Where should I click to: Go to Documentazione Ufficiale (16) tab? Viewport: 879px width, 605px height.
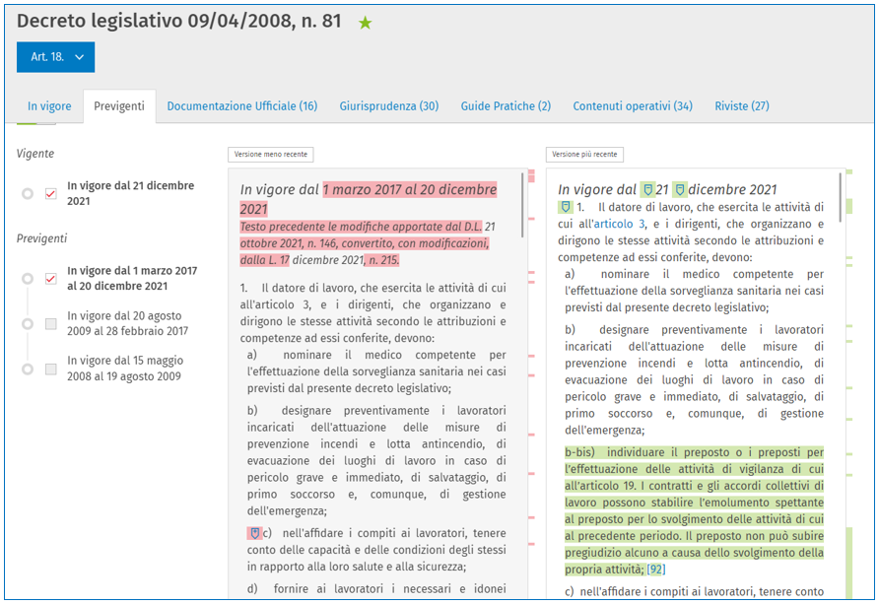[241, 106]
